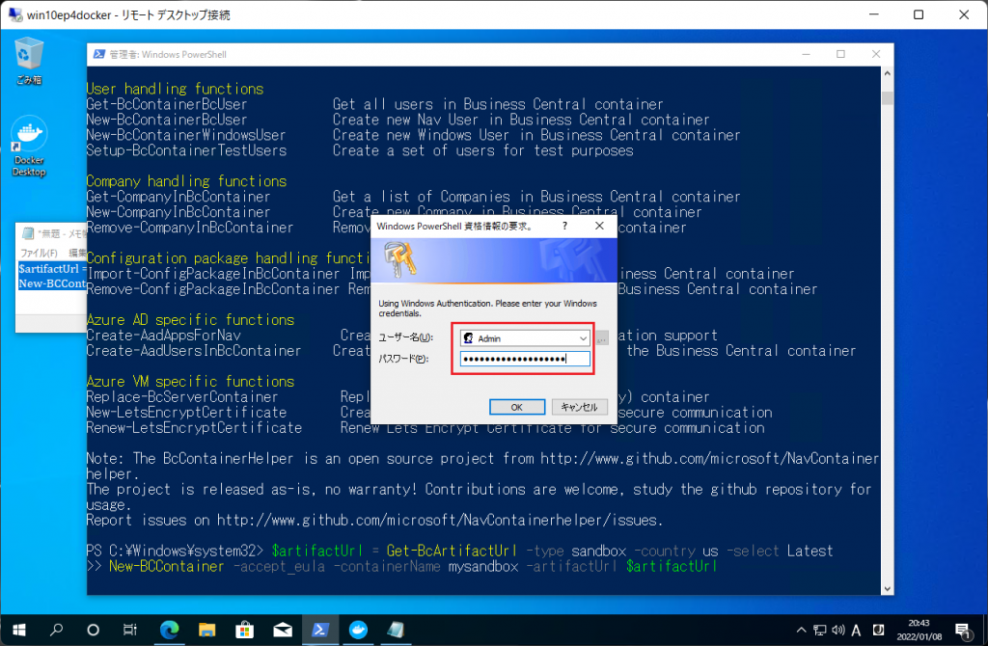Click the Create-AadUsersInBcContainer command text
The image size is (988, 646).
point(194,351)
